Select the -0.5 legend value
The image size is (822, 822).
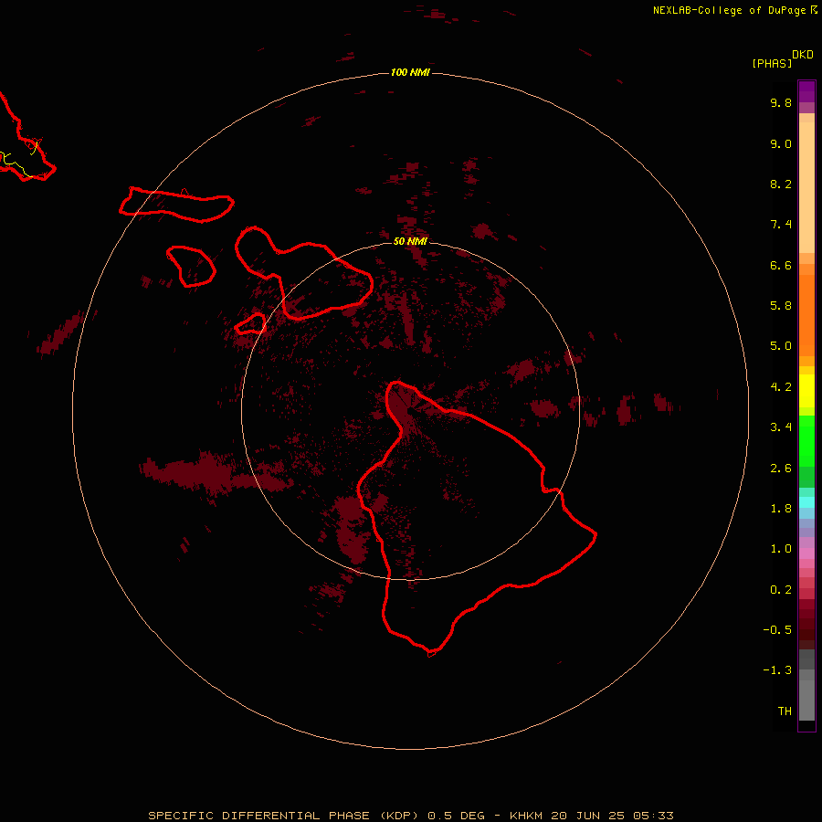(x=777, y=630)
